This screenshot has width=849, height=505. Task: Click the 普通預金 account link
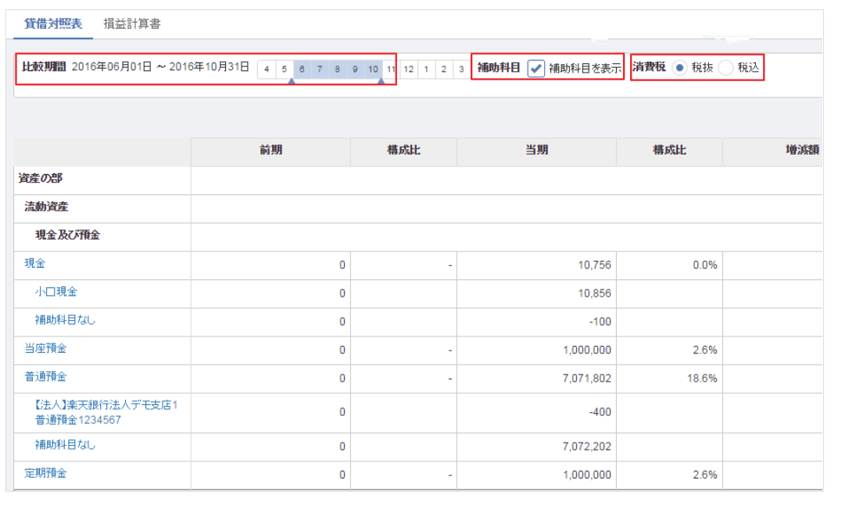point(45,377)
